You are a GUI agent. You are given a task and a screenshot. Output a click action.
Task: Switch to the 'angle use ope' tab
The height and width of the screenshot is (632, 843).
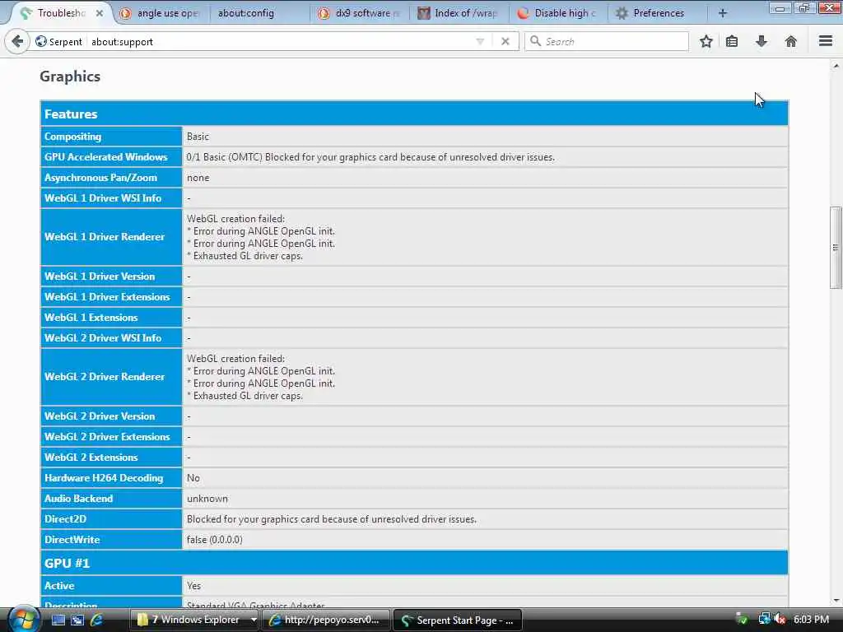pyautogui.click(x=161, y=13)
